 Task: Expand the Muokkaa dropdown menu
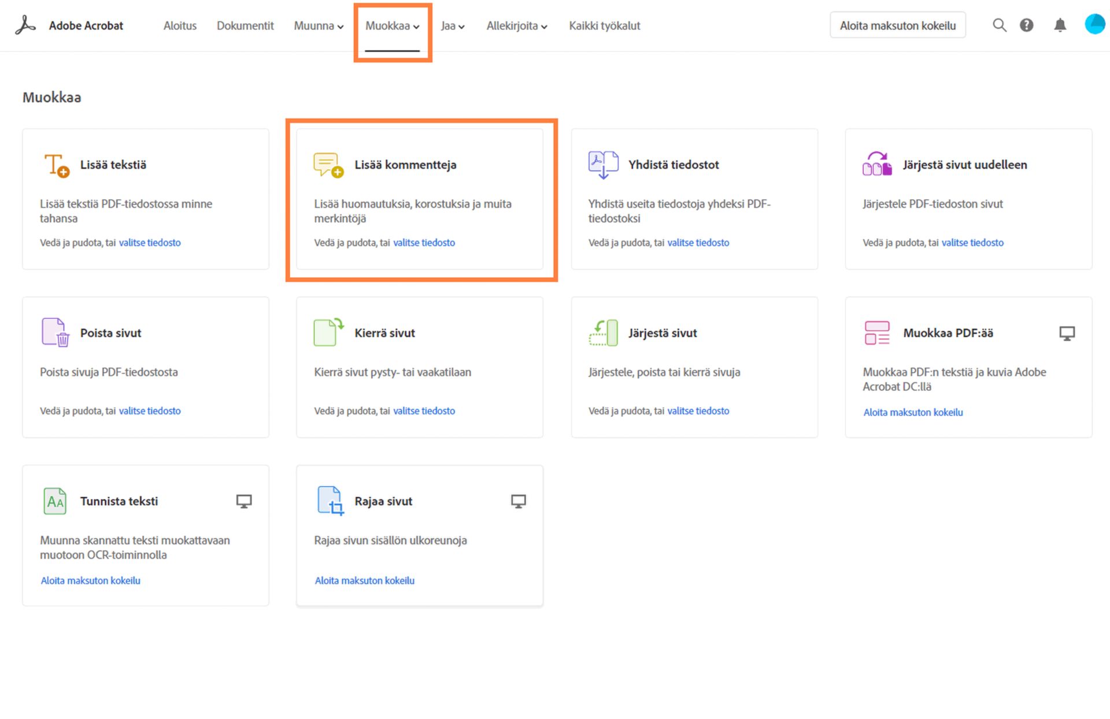click(393, 26)
